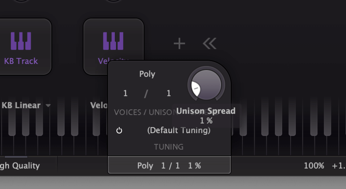
Task: Toggle the tuning power button
Action: 119,130
